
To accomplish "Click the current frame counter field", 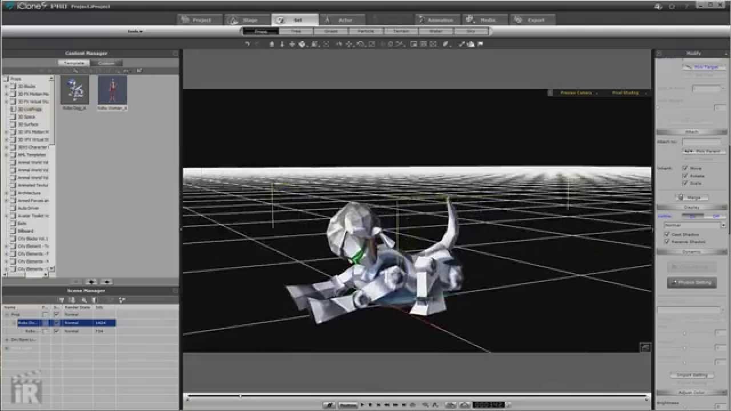I will pyautogui.click(x=488, y=405).
